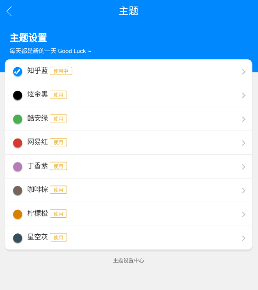Apply 炫金黑 theme with its 使用 button
258x290 pixels.
pos(59,95)
